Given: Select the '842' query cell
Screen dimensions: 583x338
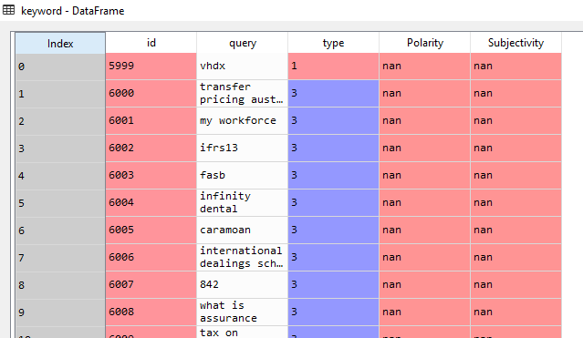Looking at the screenshot, I should tap(242, 284).
